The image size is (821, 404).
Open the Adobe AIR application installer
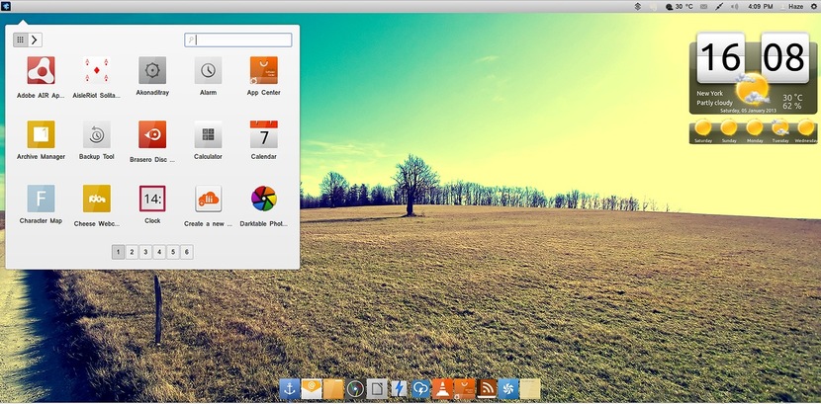[x=41, y=70]
